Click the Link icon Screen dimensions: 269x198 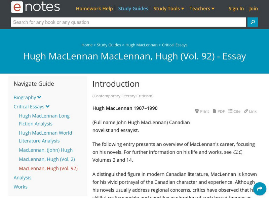[x=250, y=111]
